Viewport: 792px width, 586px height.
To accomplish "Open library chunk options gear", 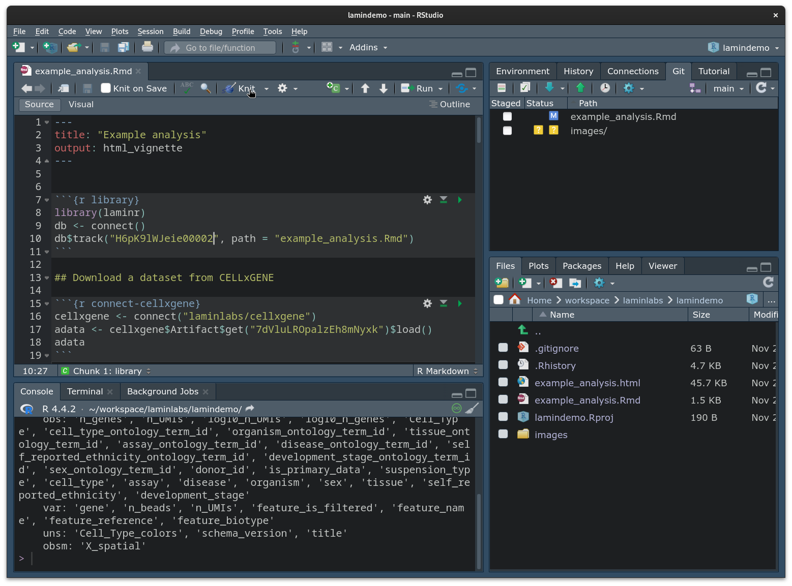I will coord(427,200).
